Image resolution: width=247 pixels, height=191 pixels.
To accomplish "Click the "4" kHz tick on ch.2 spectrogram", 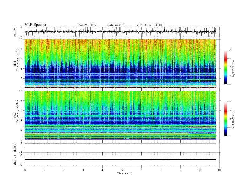I will point(22,120).
